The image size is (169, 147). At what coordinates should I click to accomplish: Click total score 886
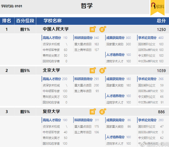161,112
